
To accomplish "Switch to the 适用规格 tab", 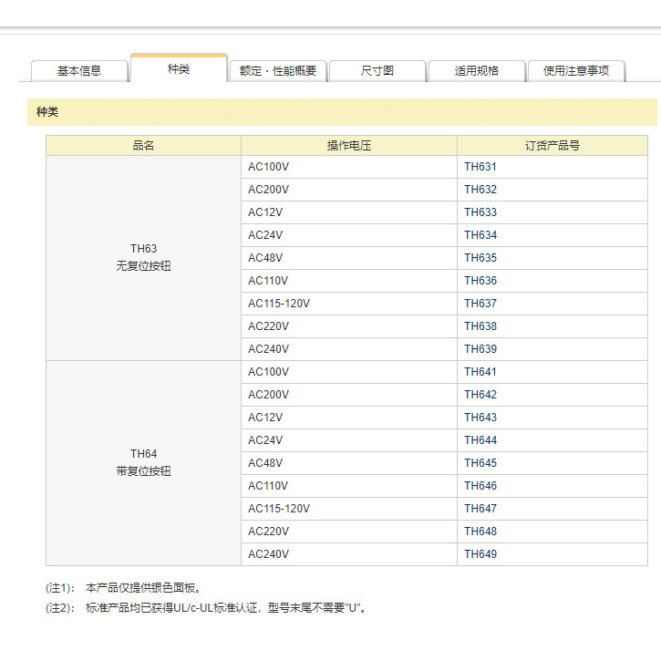I will click(477, 71).
